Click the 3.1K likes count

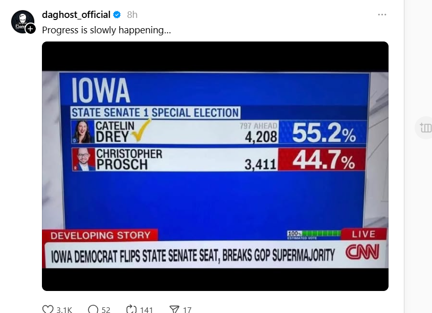64,309
